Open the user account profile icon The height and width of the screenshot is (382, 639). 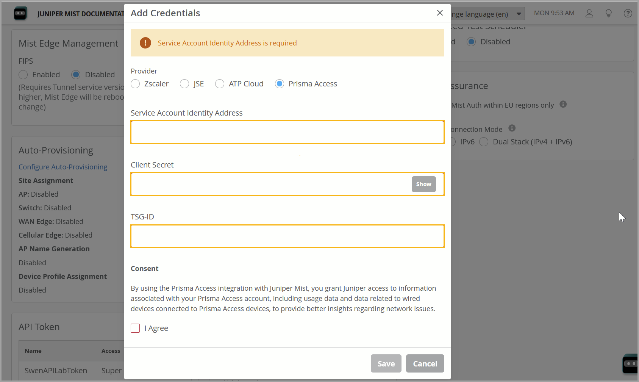coord(589,14)
